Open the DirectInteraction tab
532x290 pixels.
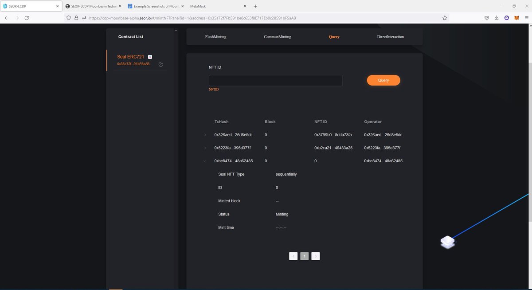click(390, 37)
